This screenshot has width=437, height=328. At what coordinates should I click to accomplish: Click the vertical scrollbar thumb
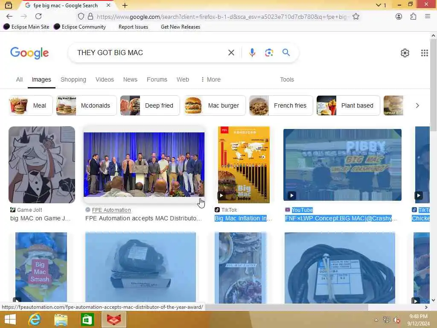pyautogui.click(x=433, y=85)
